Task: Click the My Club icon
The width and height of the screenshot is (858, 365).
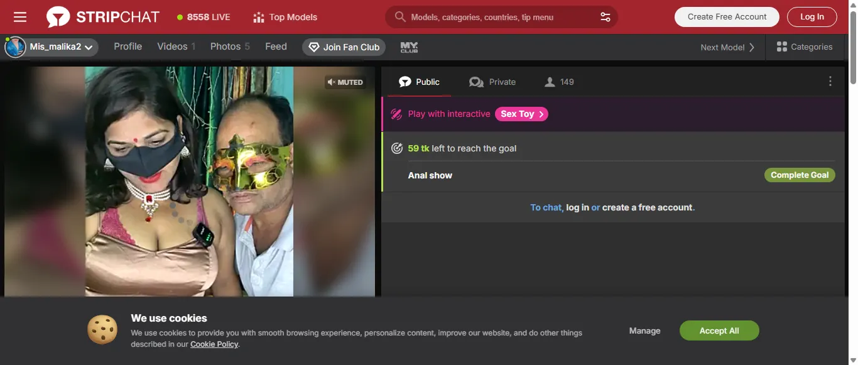Action: tap(409, 47)
